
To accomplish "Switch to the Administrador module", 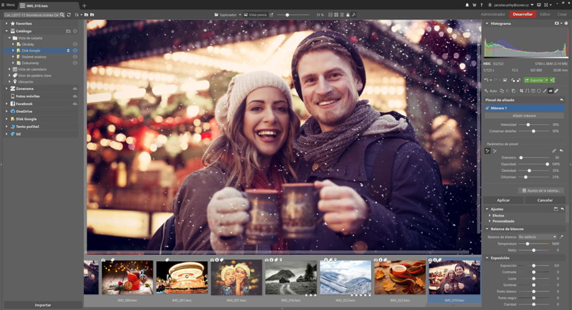I will (x=493, y=15).
